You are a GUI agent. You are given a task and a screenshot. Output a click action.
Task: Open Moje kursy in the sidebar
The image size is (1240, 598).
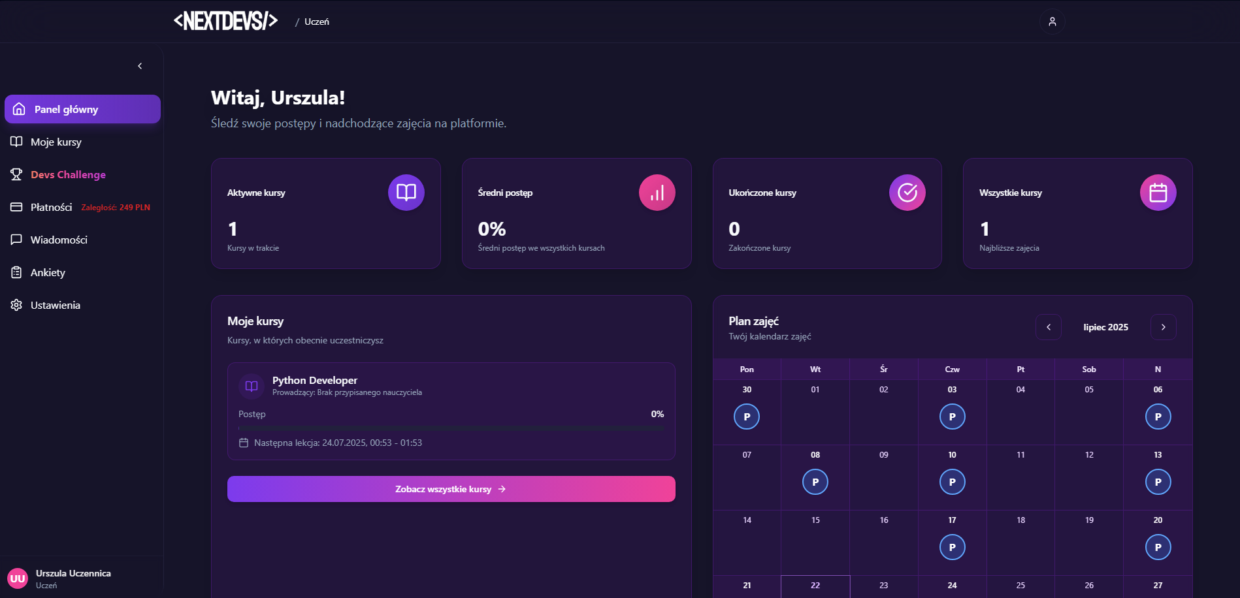(x=56, y=142)
